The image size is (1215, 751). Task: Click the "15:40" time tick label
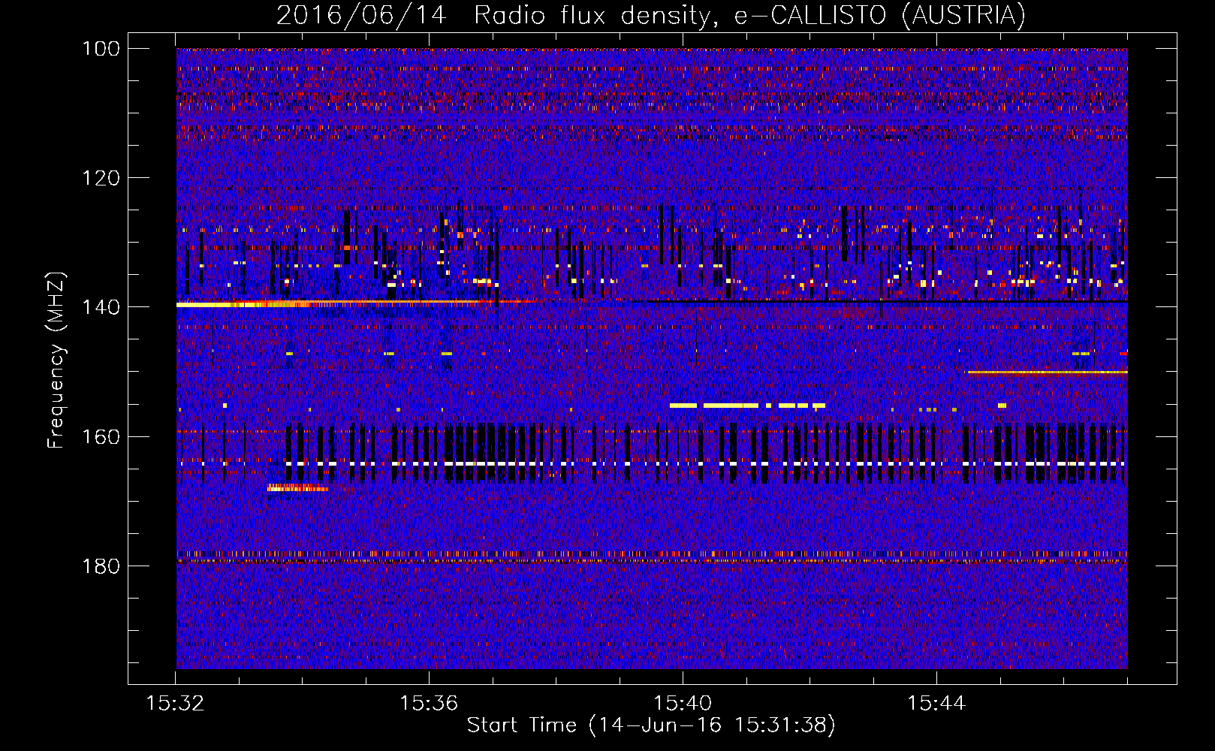[683, 704]
